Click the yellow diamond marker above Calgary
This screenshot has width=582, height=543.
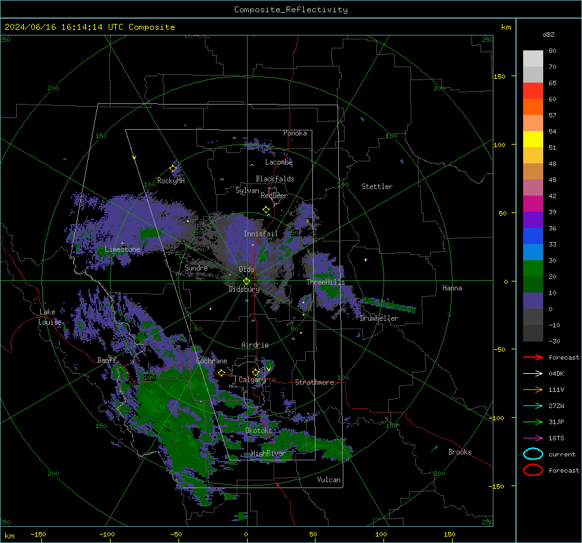point(255,372)
